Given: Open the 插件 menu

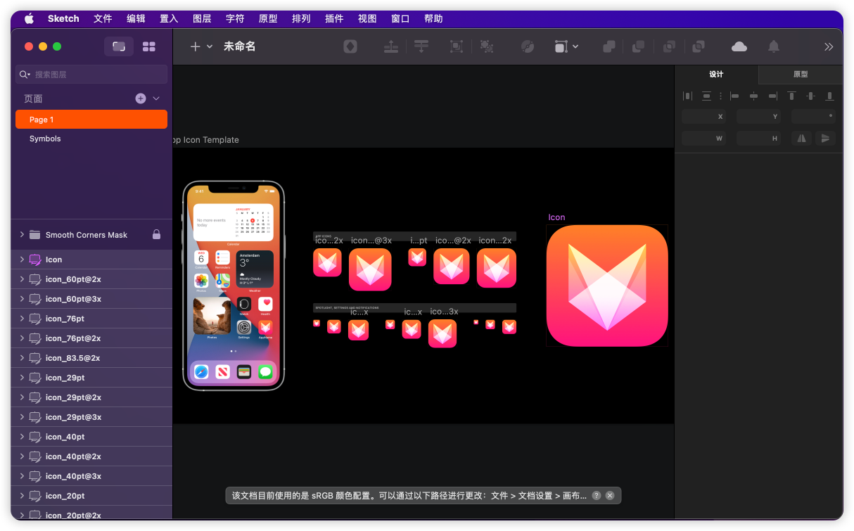Looking at the screenshot, I should pos(334,18).
